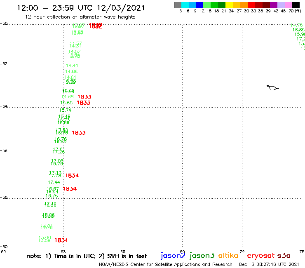Select the orange swatch in the color scale
305x268 pixels.
tap(244, 5)
